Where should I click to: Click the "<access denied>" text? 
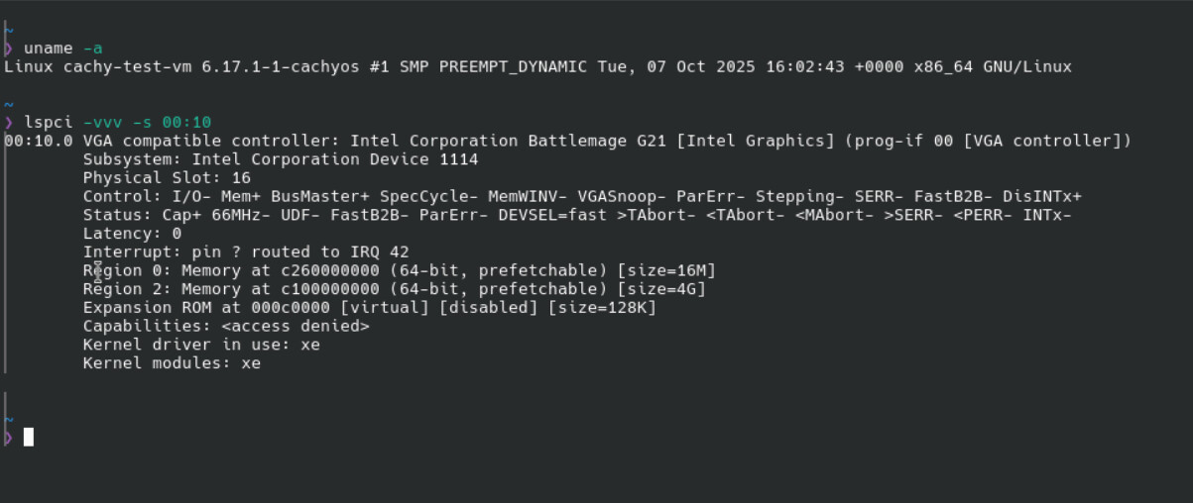296,326
